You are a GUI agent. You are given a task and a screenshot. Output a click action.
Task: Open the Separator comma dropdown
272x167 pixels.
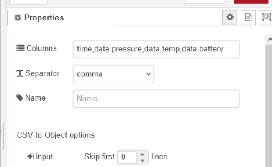pyautogui.click(x=113, y=74)
